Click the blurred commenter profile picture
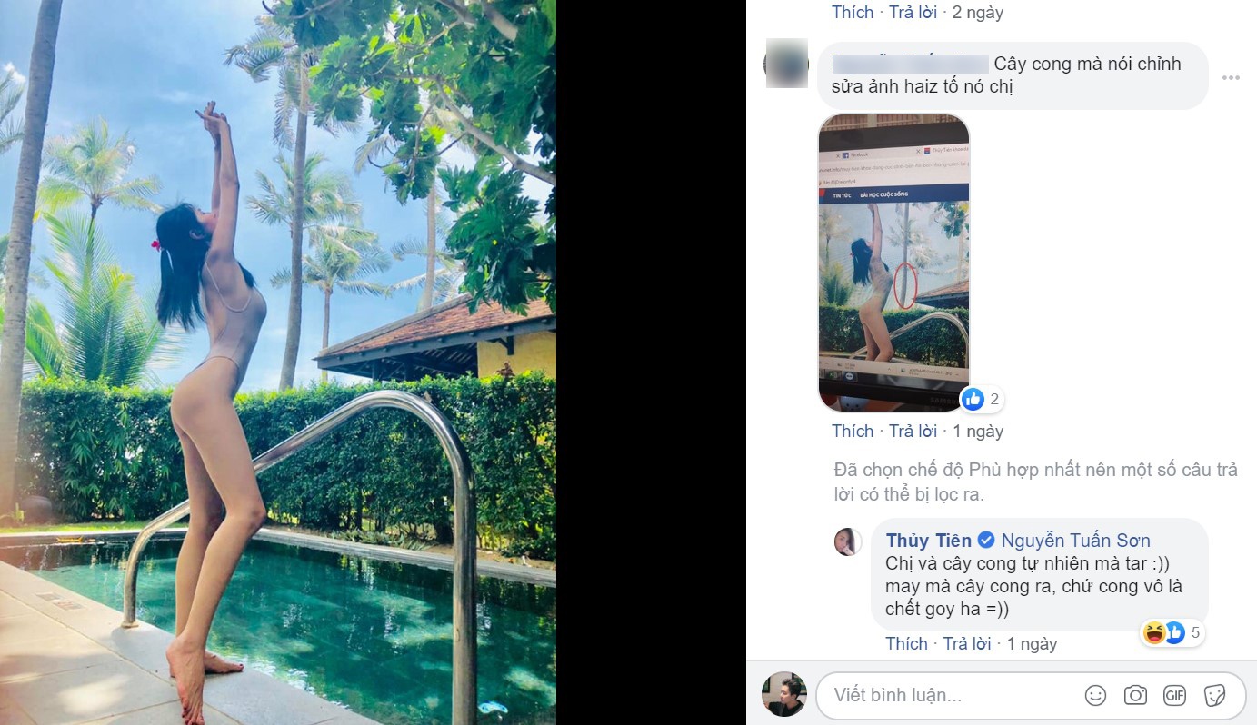 [x=786, y=64]
